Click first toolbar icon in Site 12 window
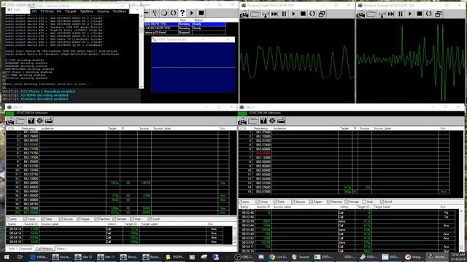This screenshot has height=262, width=467. pyautogui.click(x=10, y=121)
